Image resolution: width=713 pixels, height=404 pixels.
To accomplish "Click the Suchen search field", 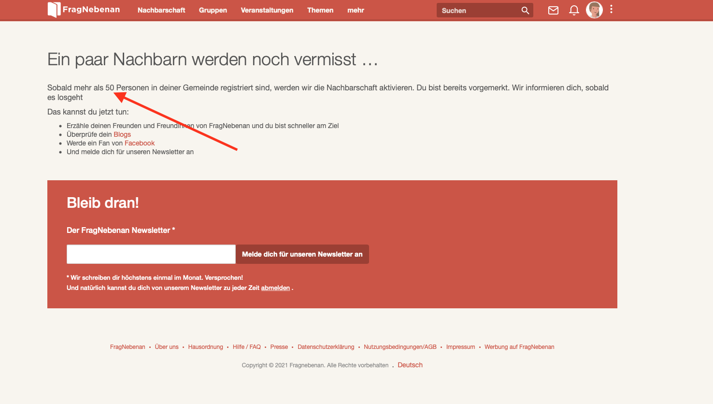I will [x=478, y=10].
